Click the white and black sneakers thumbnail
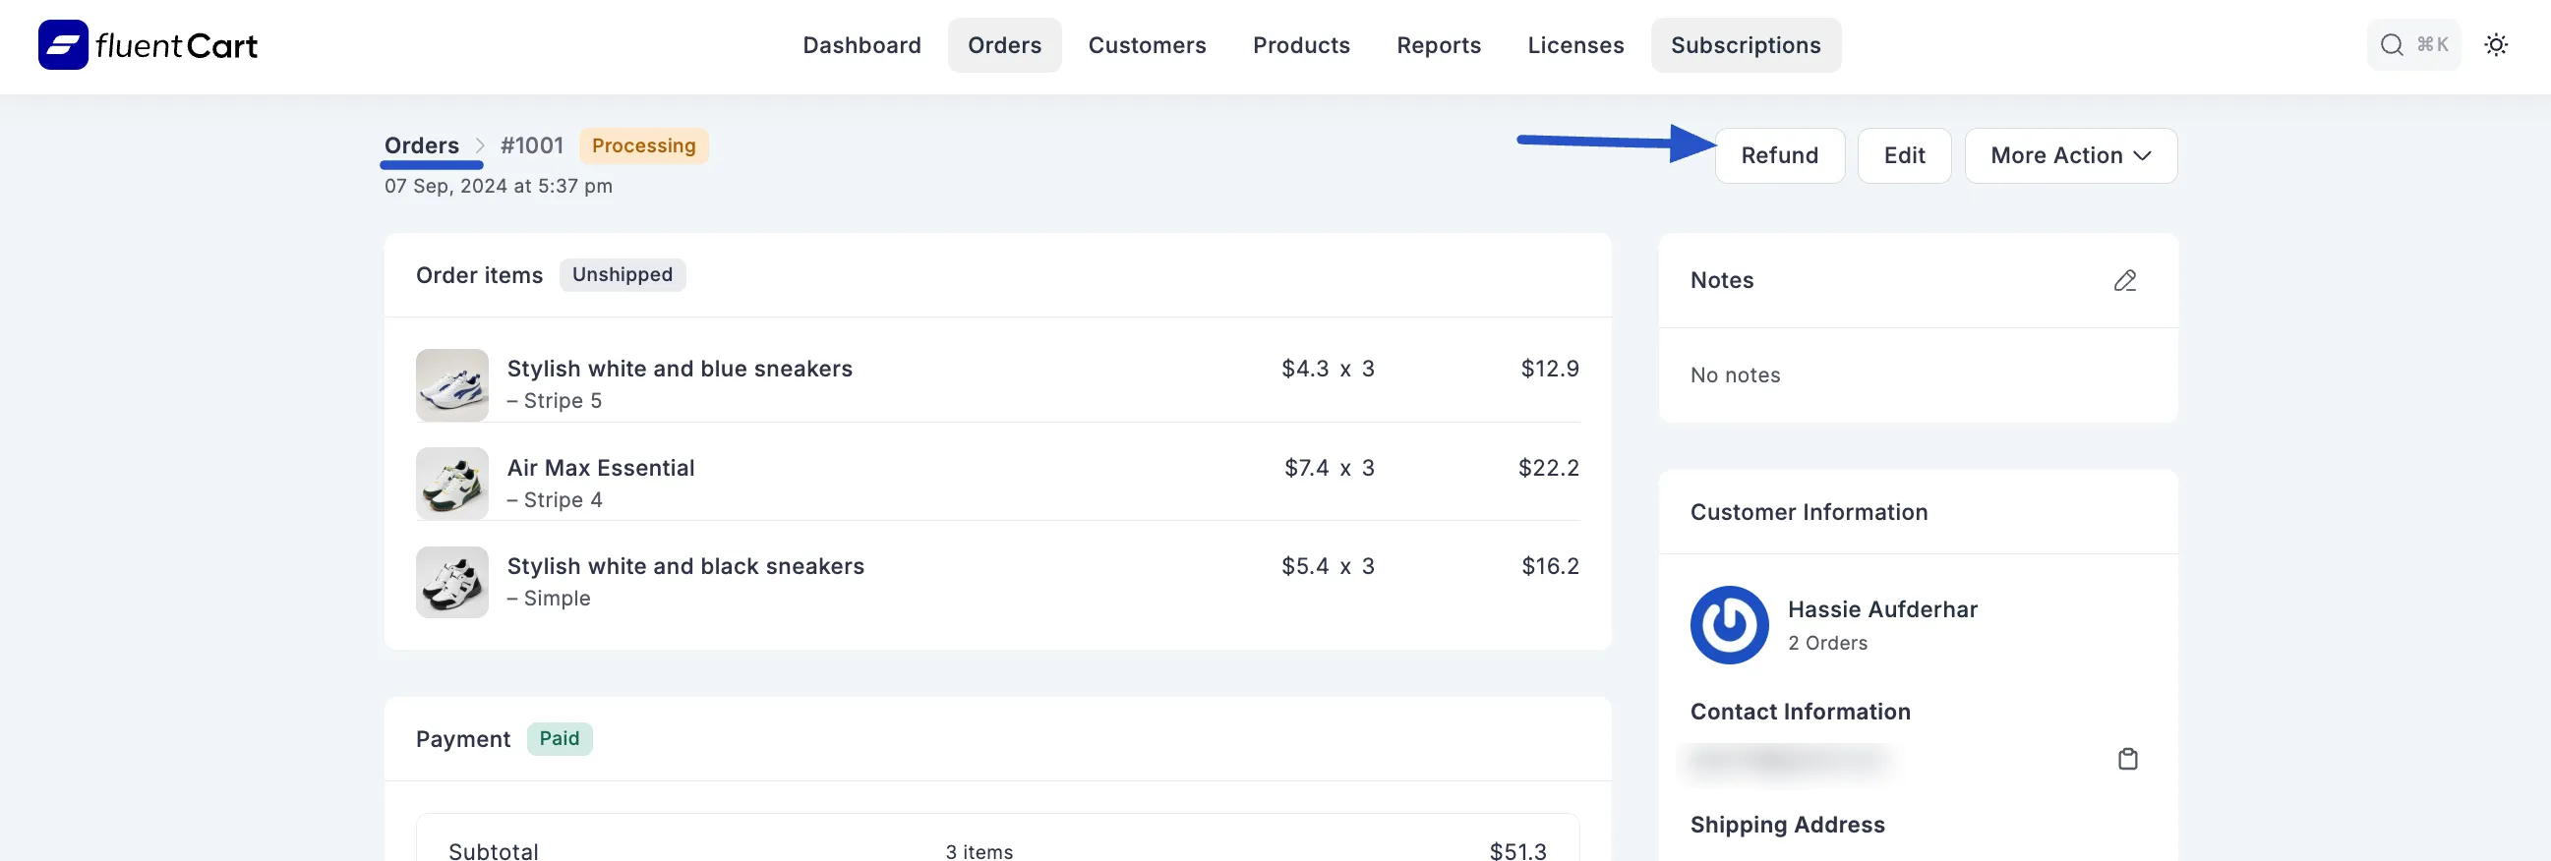This screenshot has width=2551, height=861. pos(451,583)
